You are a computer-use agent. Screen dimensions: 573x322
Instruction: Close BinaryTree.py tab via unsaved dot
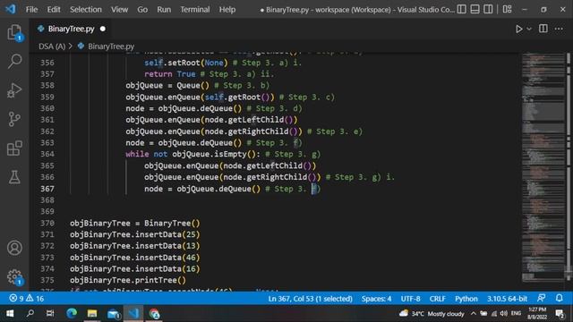(103, 29)
